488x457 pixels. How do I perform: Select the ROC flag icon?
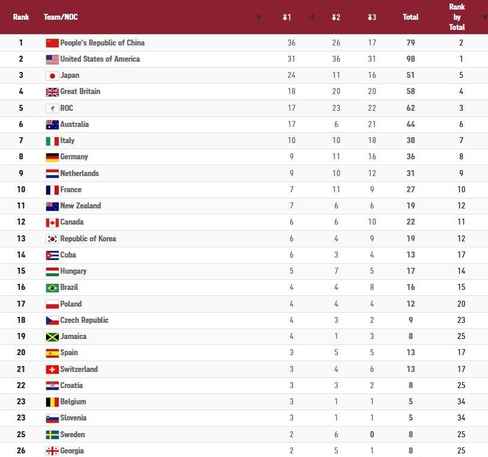(52, 108)
